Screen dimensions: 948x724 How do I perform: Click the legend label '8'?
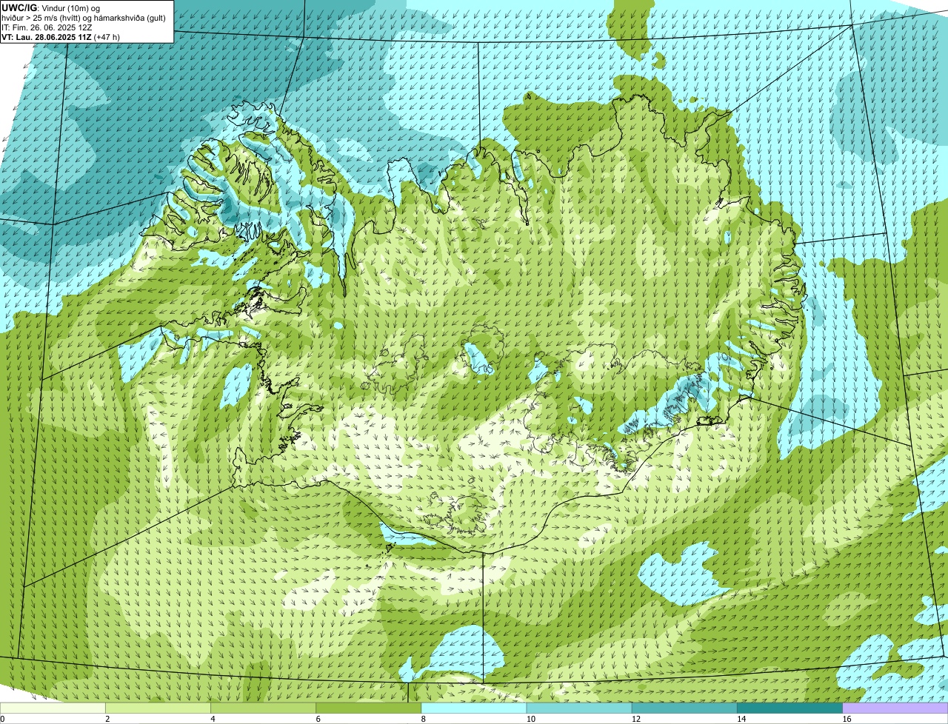(424, 719)
